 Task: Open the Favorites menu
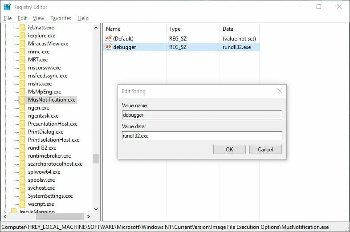coord(61,18)
